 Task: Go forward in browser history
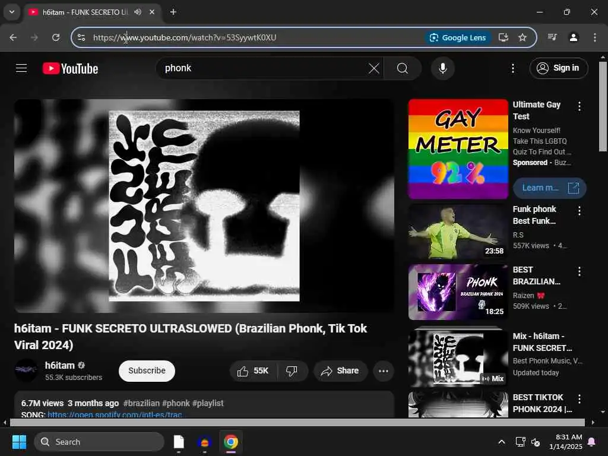coord(34,37)
